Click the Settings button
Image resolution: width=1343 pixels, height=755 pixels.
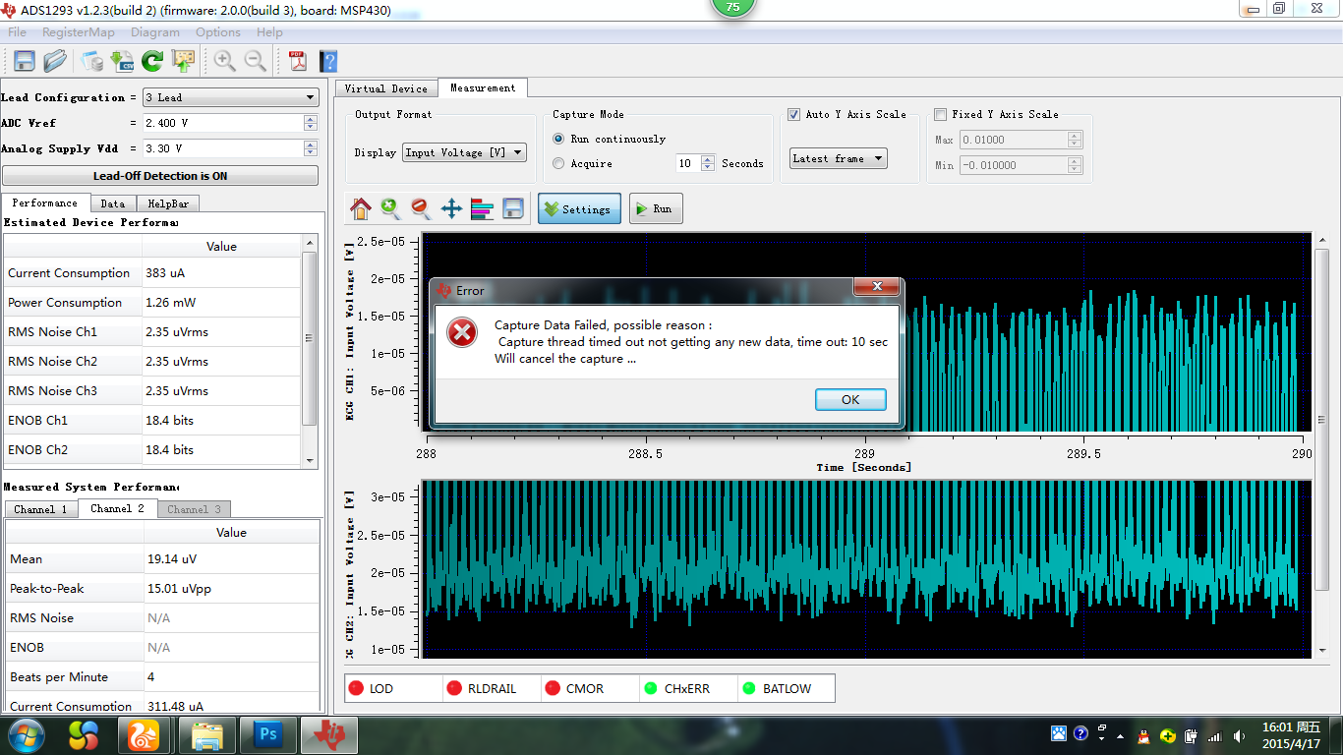[x=579, y=208]
